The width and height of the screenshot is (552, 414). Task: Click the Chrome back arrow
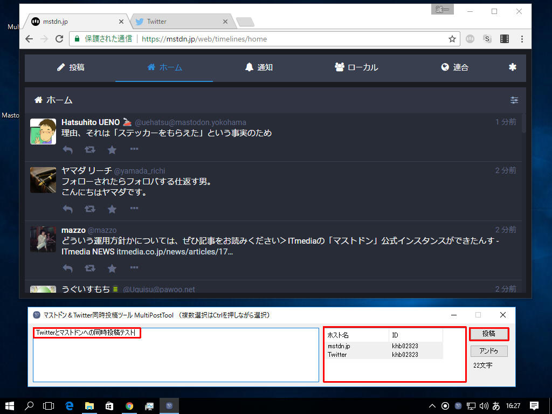click(x=29, y=39)
